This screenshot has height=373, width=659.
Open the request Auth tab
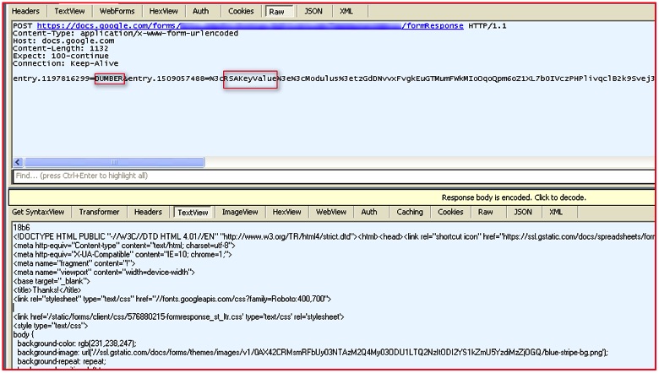point(200,11)
